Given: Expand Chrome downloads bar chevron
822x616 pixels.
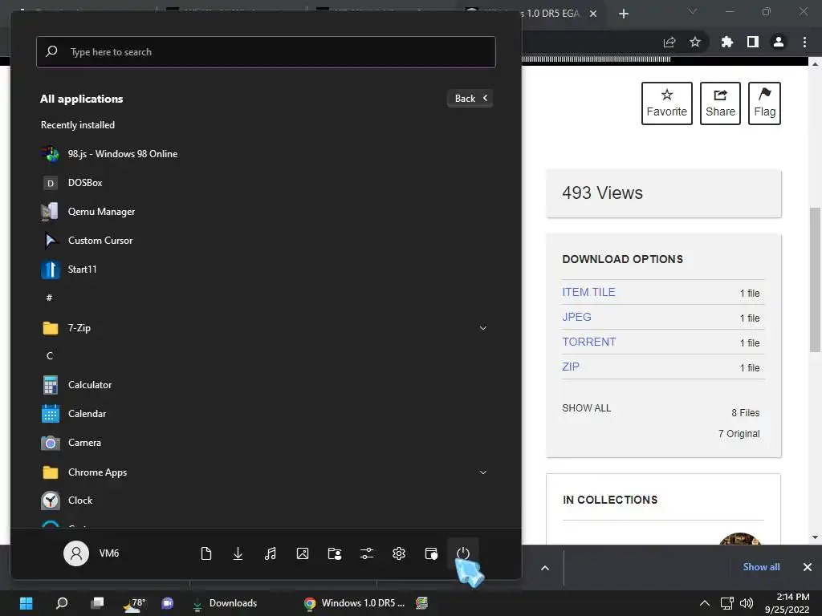Looking at the screenshot, I should [545, 568].
